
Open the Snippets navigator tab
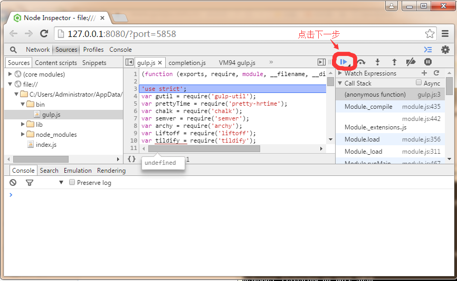pyautogui.click(x=94, y=63)
